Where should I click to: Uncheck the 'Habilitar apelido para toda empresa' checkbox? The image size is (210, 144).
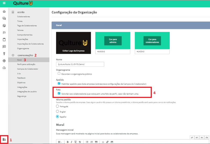tap(59, 84)
